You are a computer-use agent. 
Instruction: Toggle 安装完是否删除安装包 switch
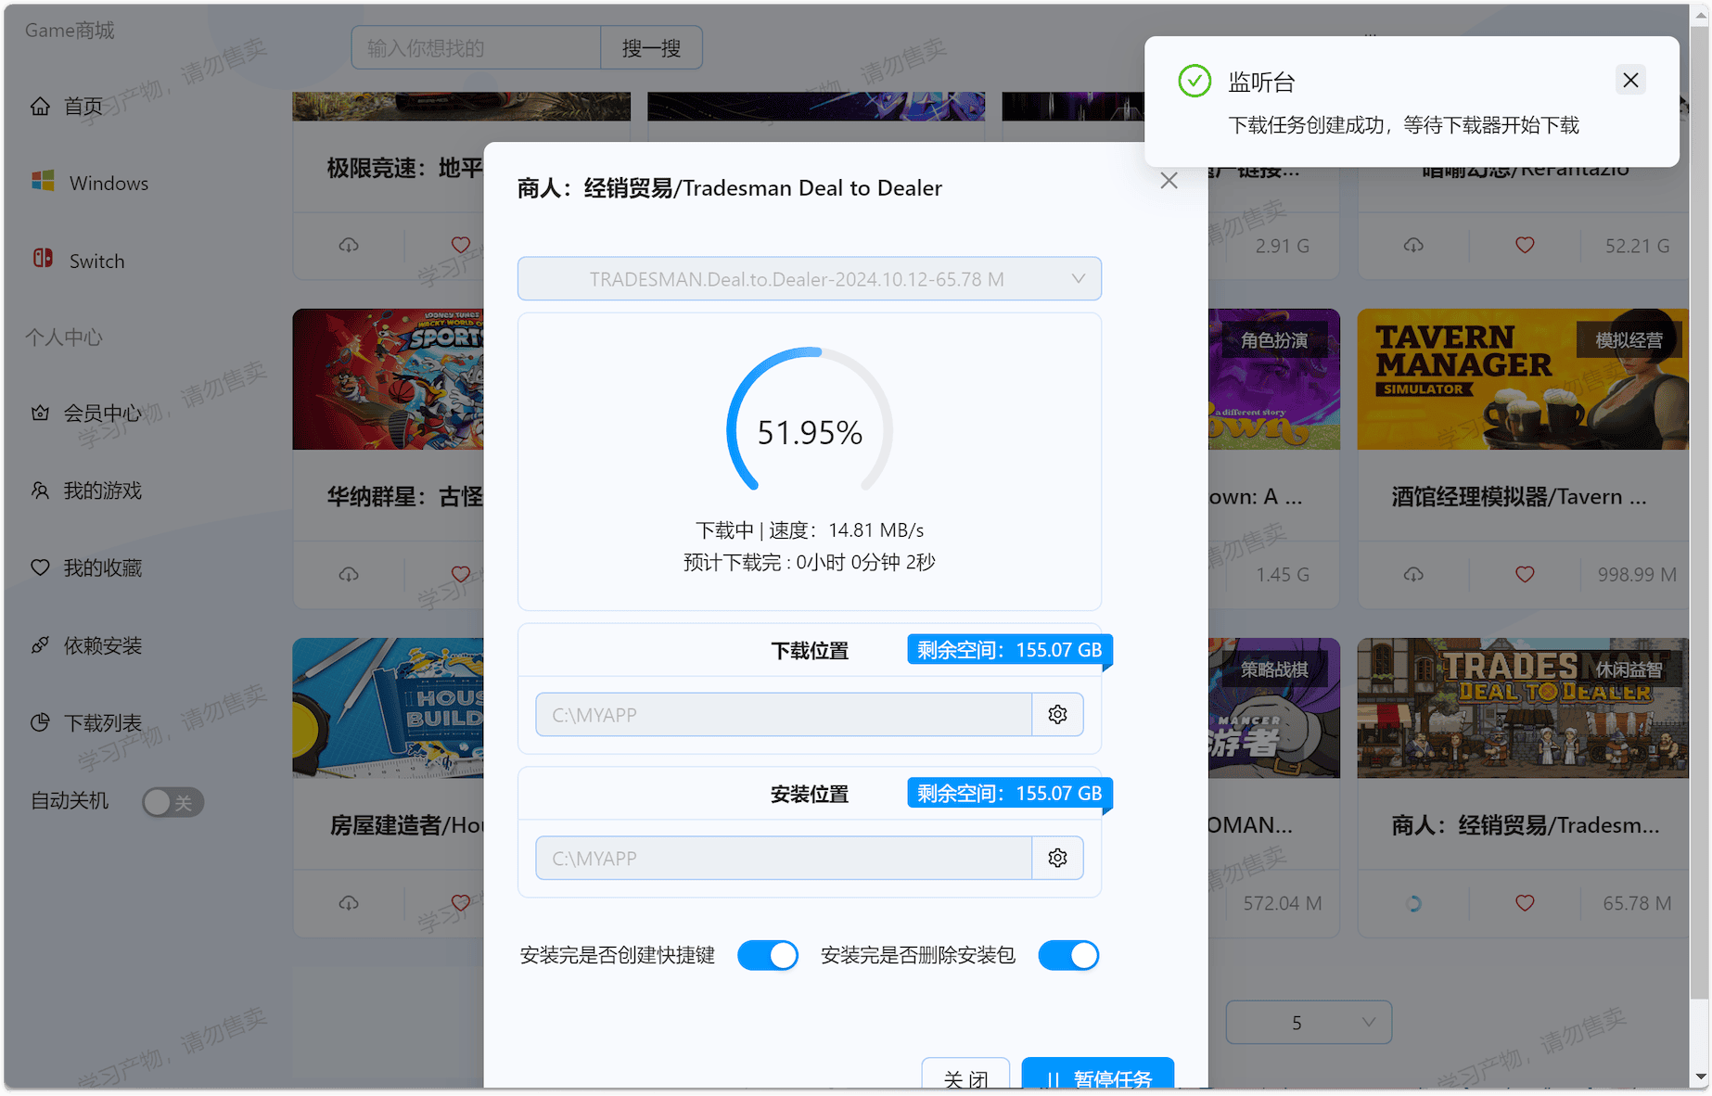(1068, 955)
